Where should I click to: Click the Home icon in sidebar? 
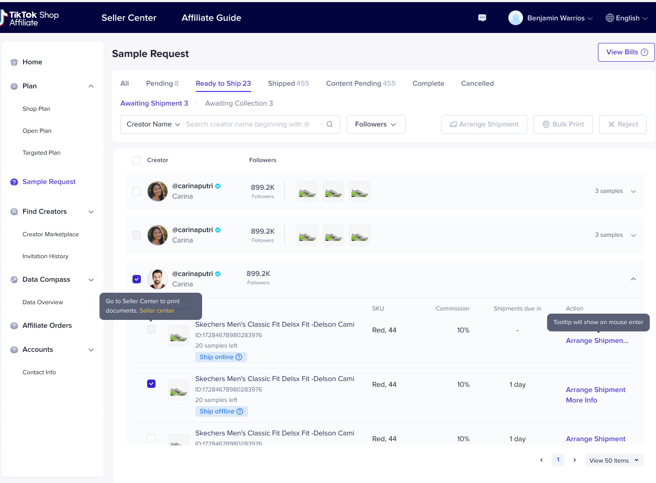click(x=14, y=62)
